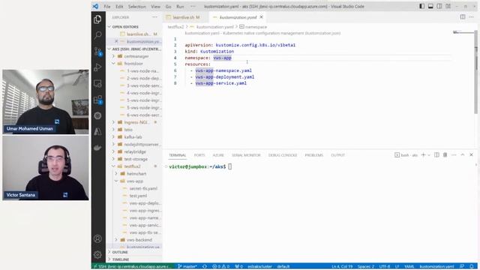480x270 pixels.
Task: Toggle bottom panel visibility
Action: (x=430, y=6)
